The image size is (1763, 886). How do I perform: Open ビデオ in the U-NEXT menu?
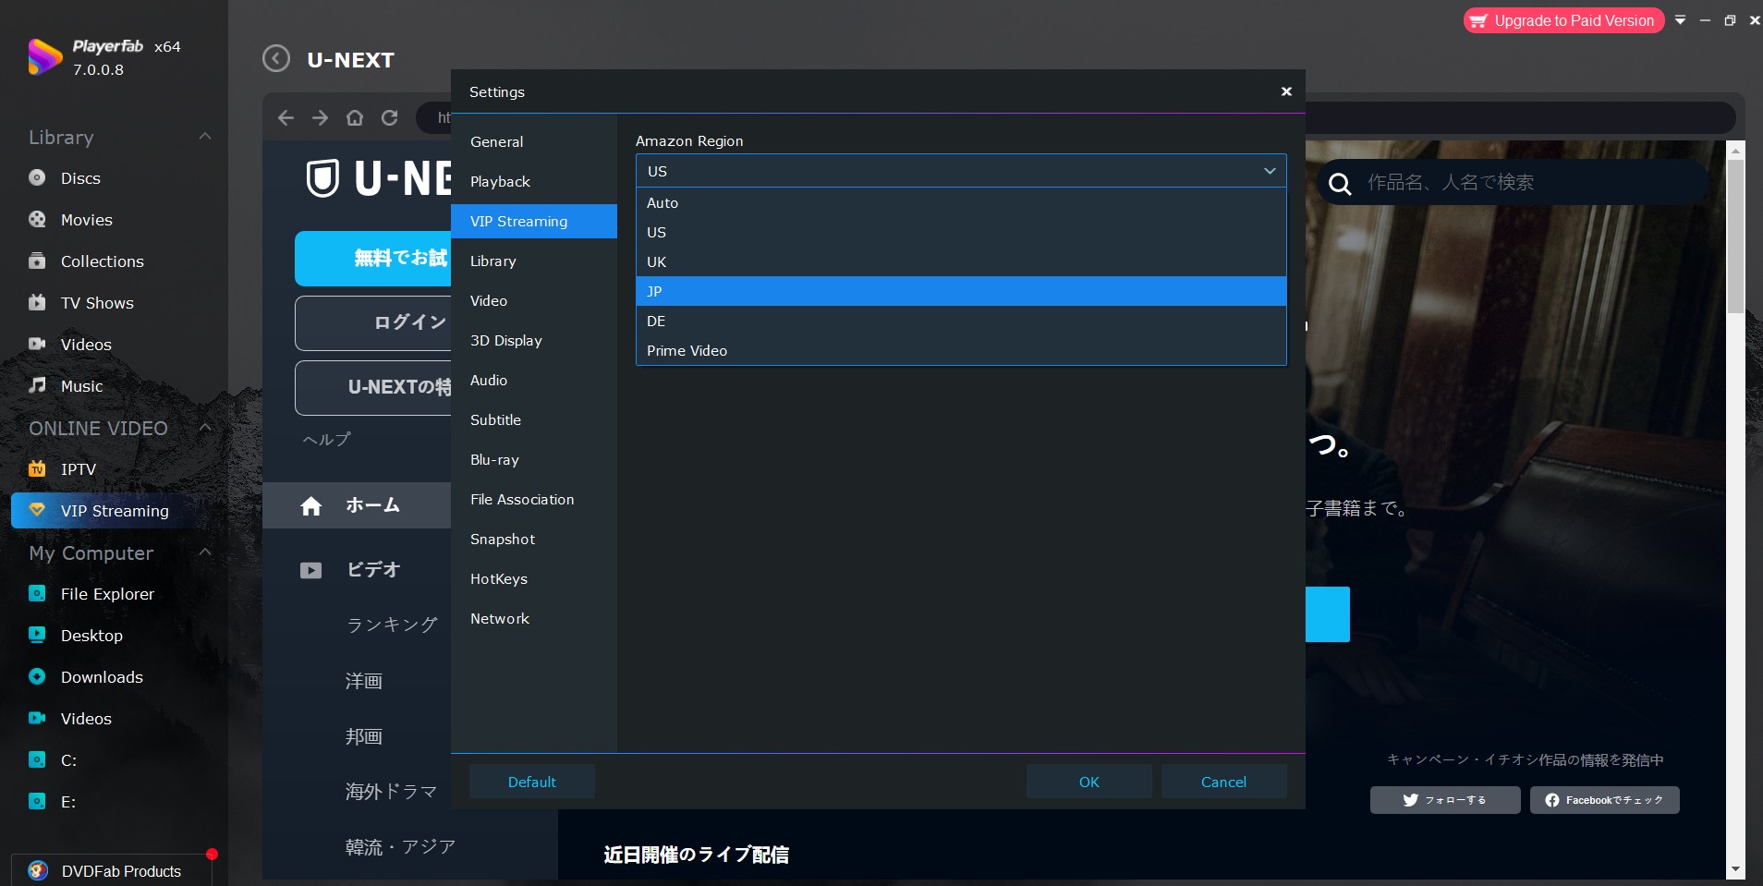(x=373, y=570)
